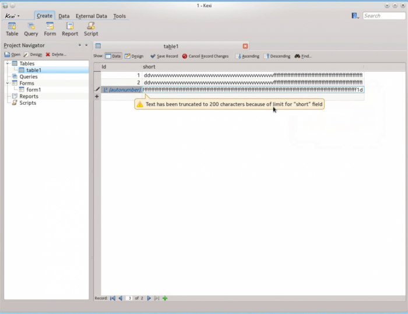Switch to Design view

[x=134, y=57]
